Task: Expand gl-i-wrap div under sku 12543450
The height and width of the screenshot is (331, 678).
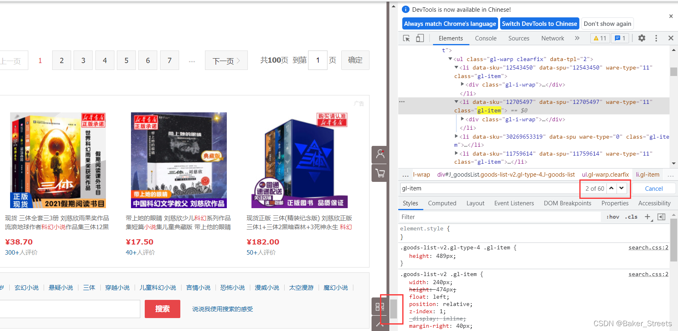Action: (x=463, y=84)
